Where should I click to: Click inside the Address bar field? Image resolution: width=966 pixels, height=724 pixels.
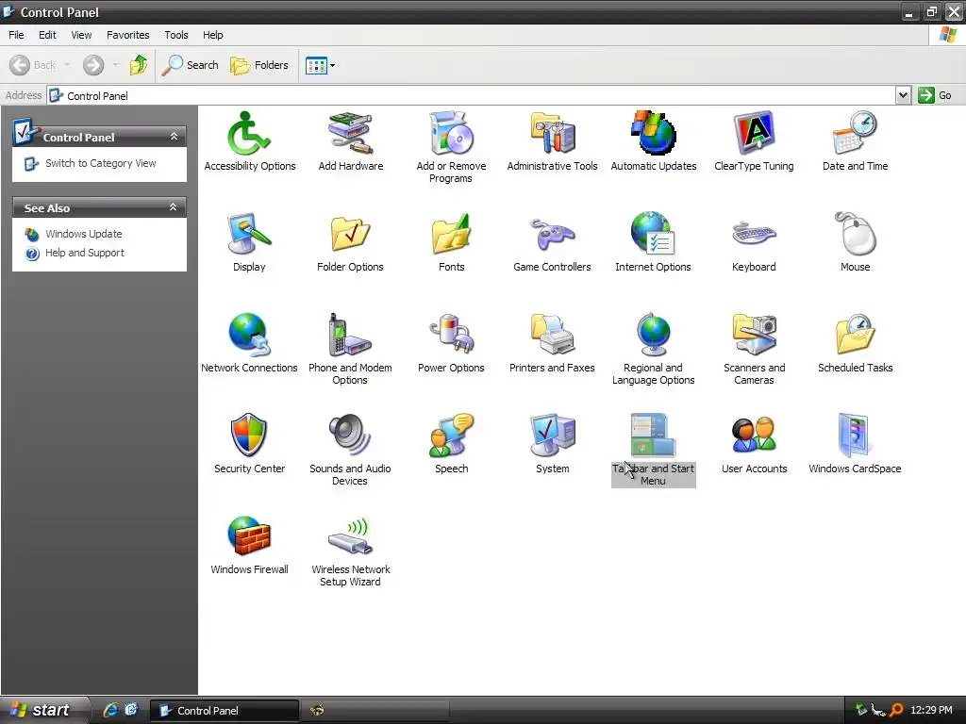coord(472,95)
